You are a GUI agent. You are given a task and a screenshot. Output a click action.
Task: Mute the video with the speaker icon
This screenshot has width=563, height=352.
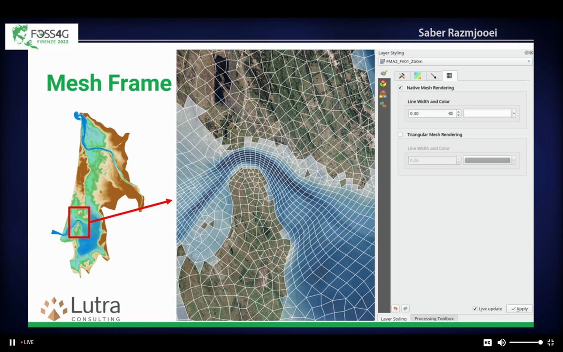[501, 343]
